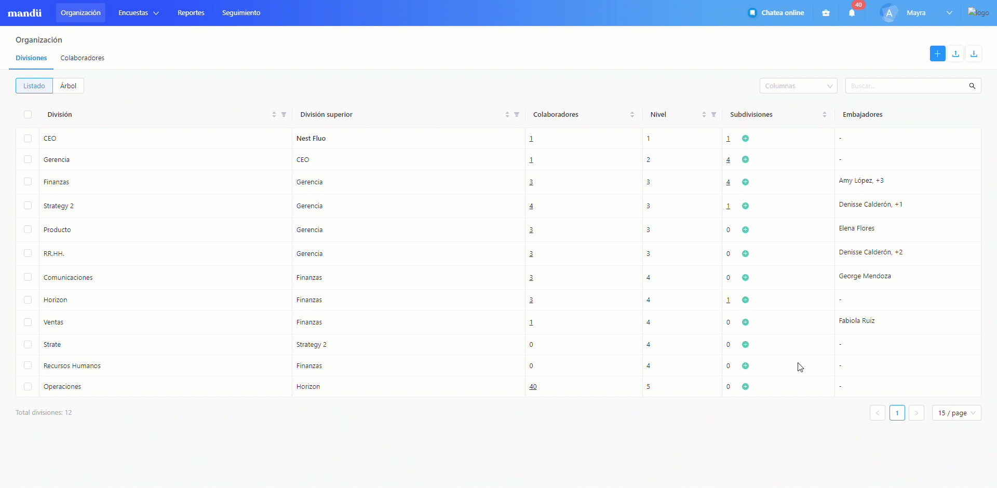997x488 pixels.
Task: Switch to Colaboradores tab
Action: tap(83, 58)
